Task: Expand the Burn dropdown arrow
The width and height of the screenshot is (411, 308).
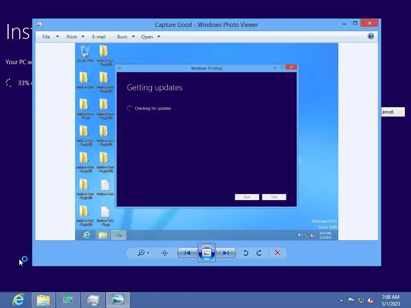Action: click(x=133, y=36)
